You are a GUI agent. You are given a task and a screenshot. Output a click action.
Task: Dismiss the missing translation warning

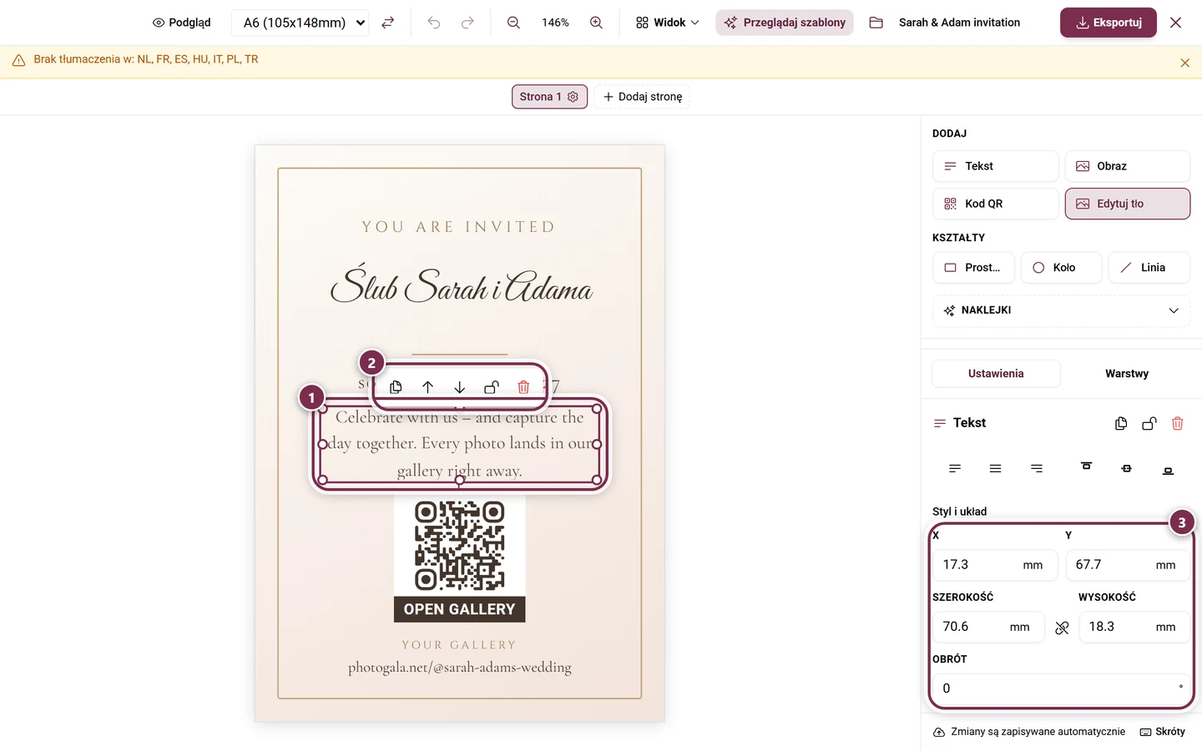pos(1184,63)
